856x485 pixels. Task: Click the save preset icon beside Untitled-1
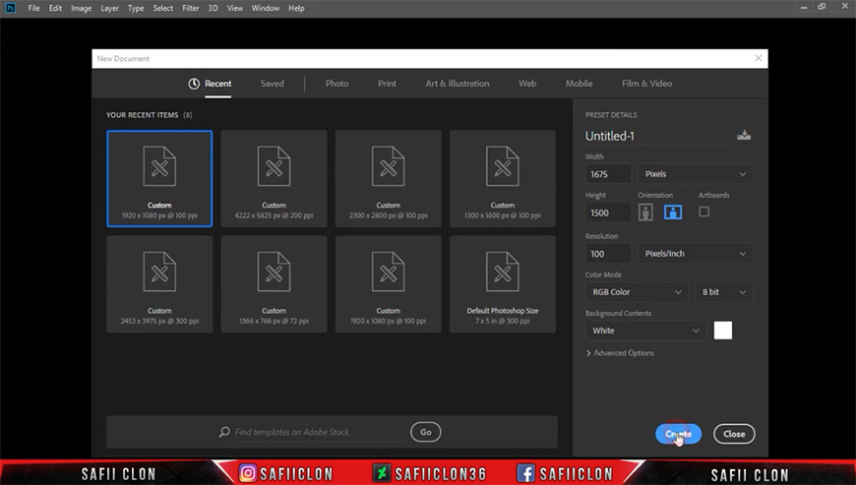click(744, 135)
